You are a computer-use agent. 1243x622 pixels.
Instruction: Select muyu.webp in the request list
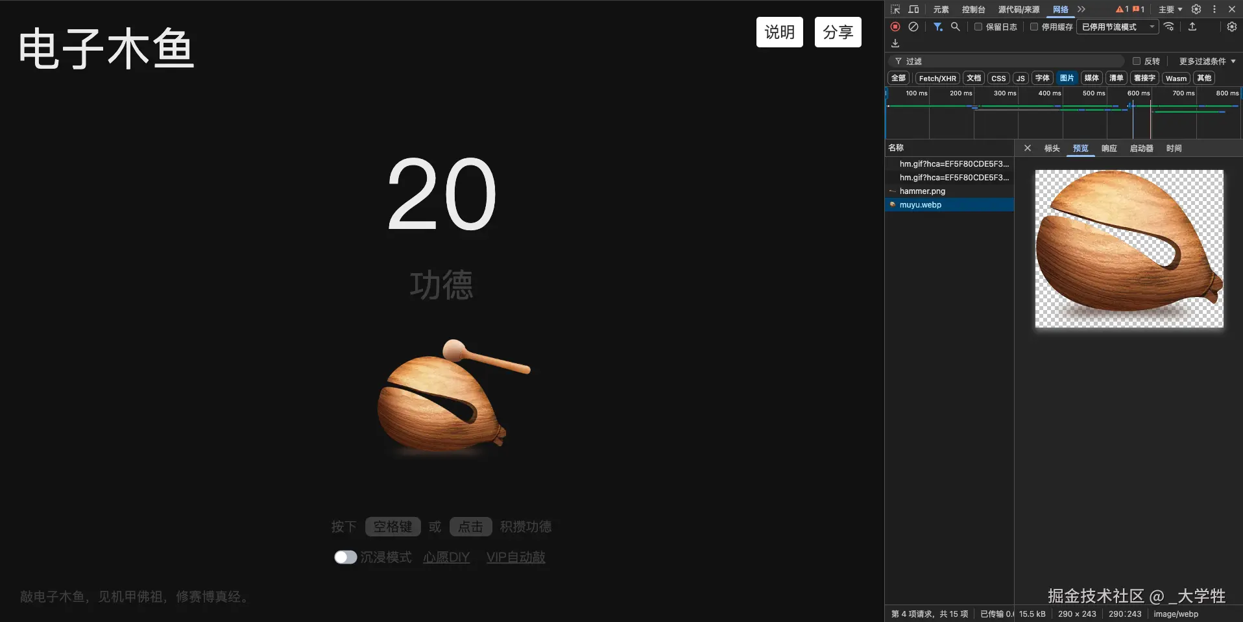(920, 204)
